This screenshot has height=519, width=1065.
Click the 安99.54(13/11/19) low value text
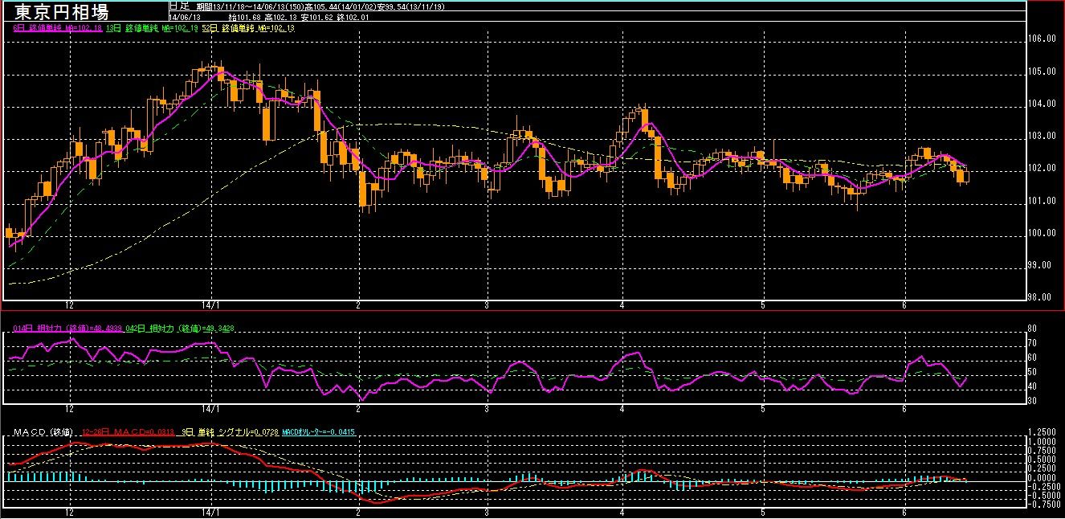410,6
